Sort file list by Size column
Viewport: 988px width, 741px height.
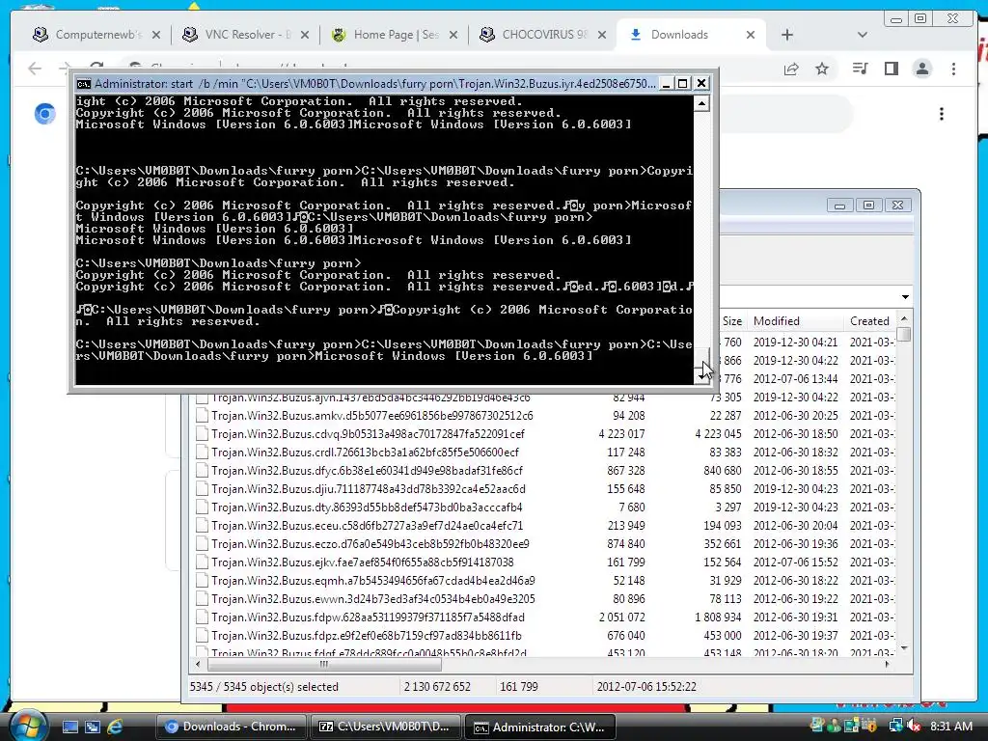[x=731, y=321]
